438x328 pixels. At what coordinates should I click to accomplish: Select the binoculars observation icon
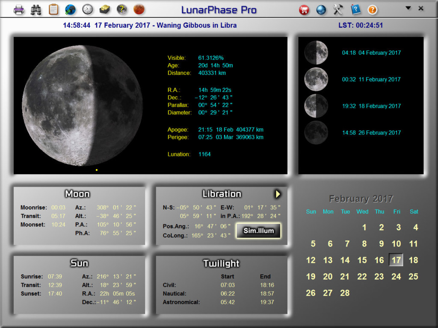click(36, 9)
